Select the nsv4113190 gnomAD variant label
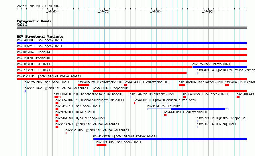Image resolution: width=255 pixels, height=156 pixels. pos(166,100)
